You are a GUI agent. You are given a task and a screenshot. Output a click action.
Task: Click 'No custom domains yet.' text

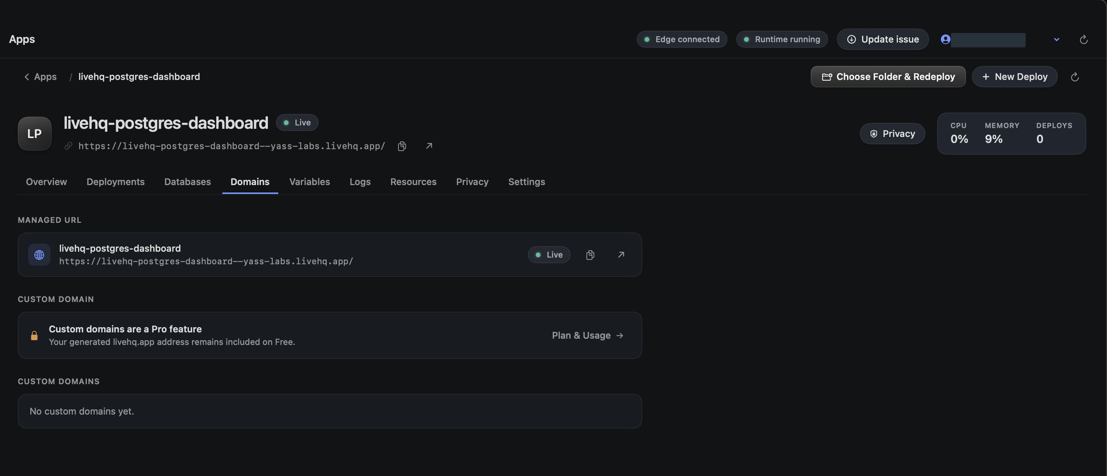82,412
